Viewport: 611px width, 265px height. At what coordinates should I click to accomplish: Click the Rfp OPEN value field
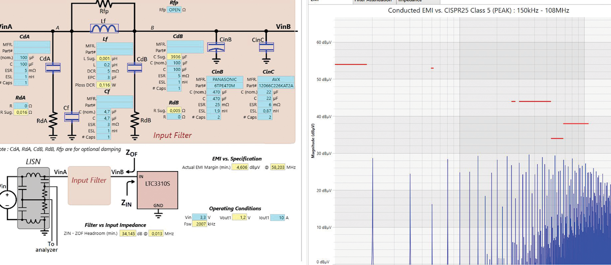coord(174,10)
